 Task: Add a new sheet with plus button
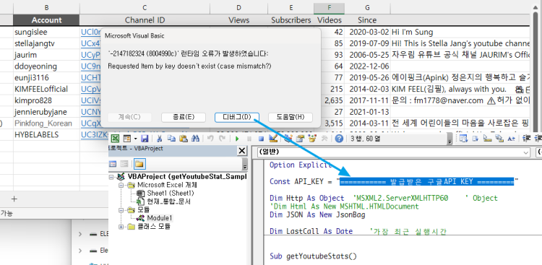point(14,199)
